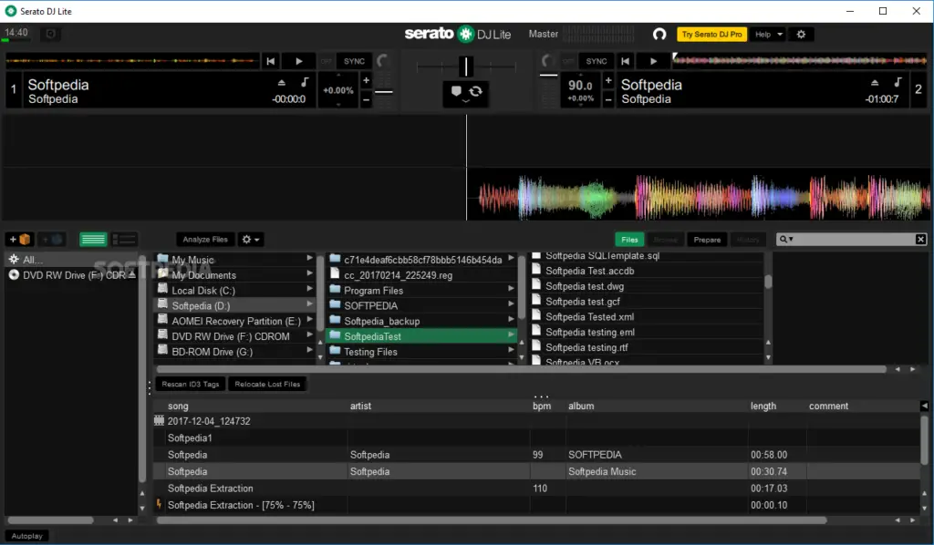Click in the library search field
This screenshot has height=545, width=934.
(854, 239)
